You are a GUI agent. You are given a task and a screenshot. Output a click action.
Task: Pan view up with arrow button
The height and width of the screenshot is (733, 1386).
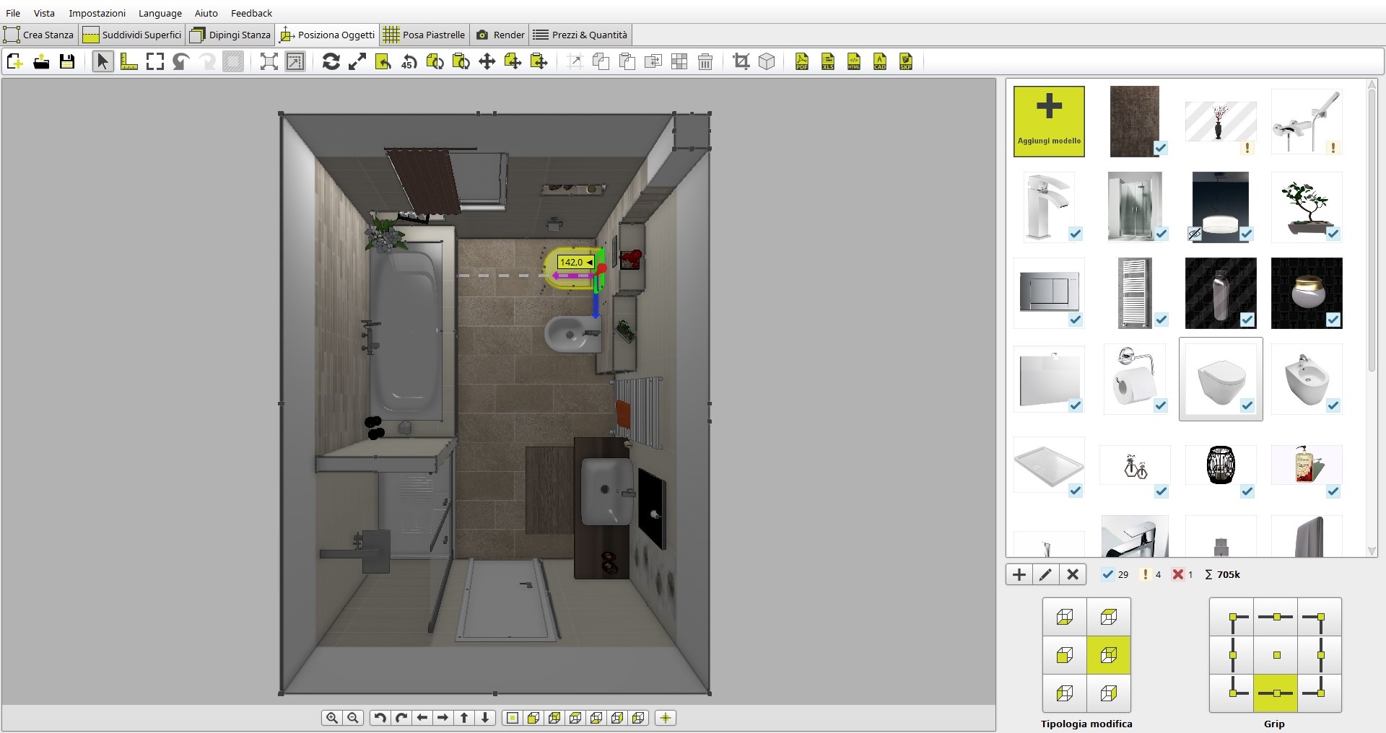click(x=464, y=718)
